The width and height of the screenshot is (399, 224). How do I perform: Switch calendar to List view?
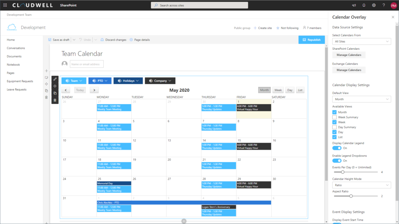(x=300, y=90)
